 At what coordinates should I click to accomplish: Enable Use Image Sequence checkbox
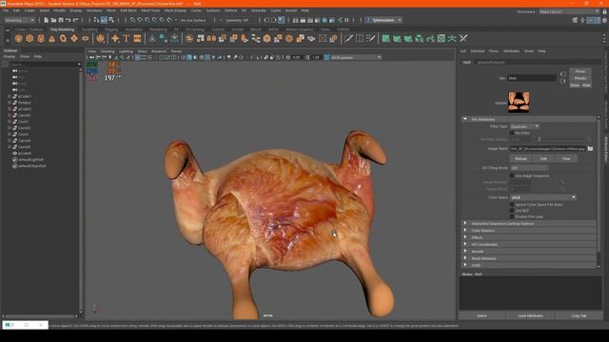point(512,176)
